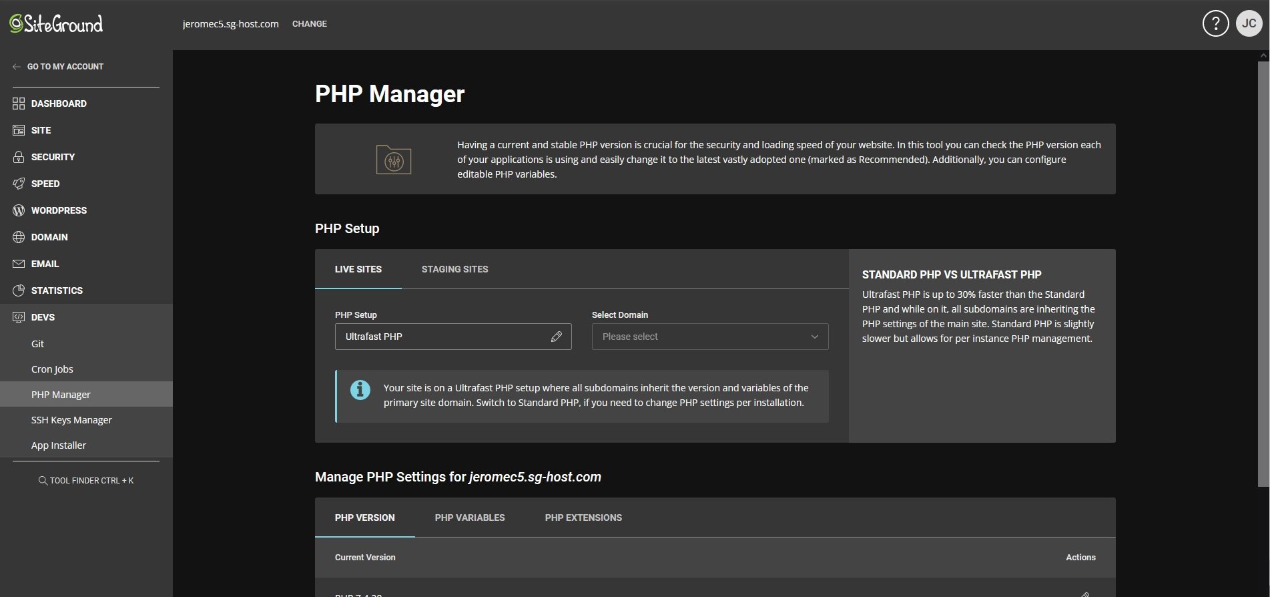
Task: Click the WordPress logo icon in sidebar
Action: (19, 210)
